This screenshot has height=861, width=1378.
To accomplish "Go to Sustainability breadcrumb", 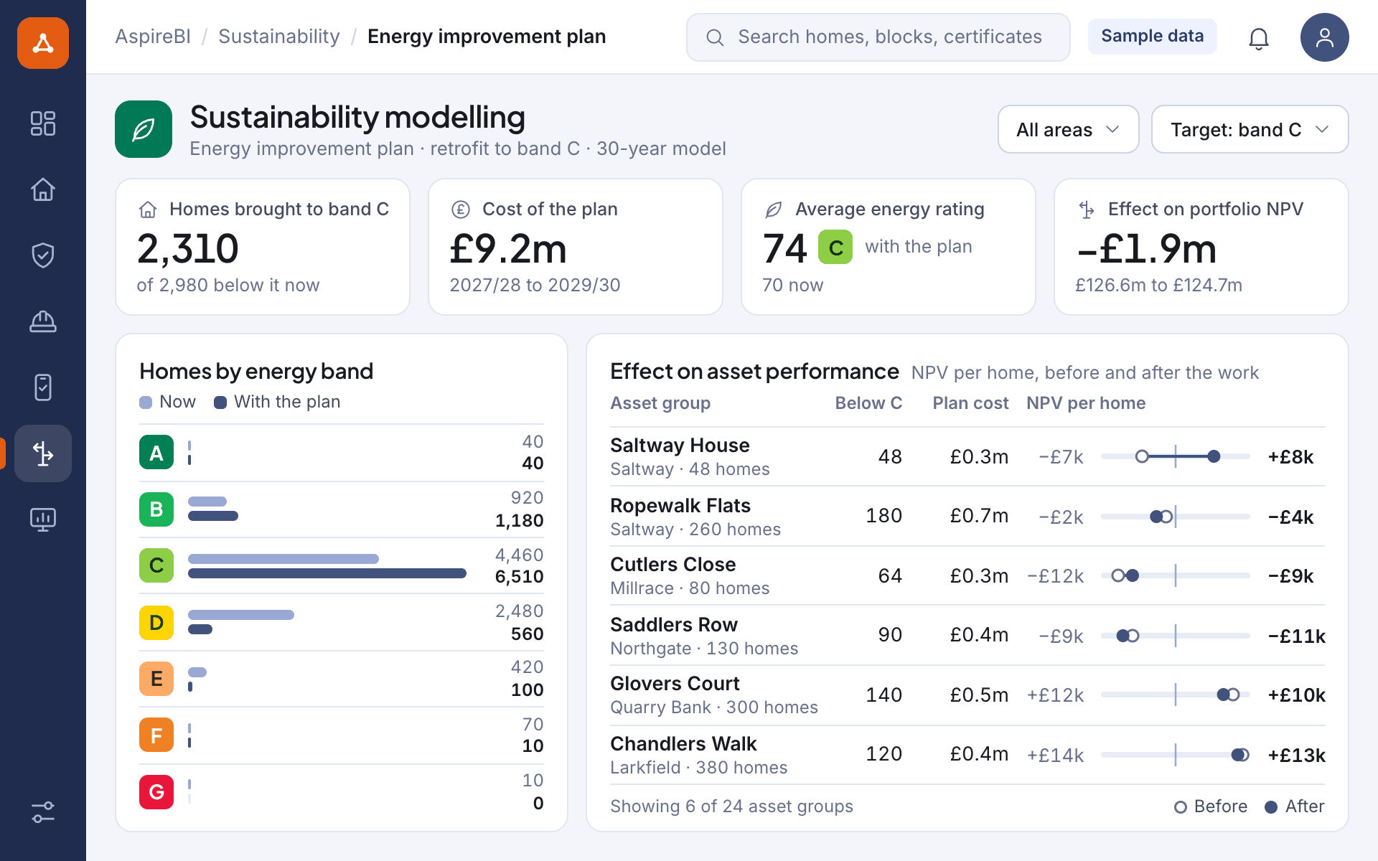I will point(279,37).
